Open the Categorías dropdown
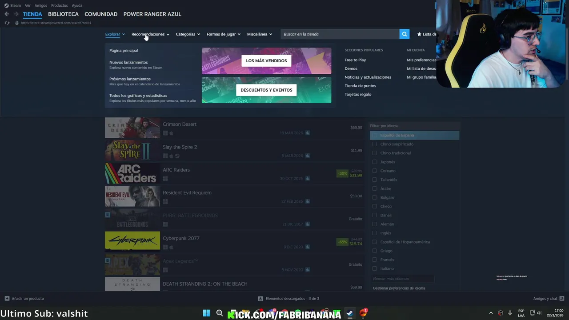This screenshot has height=320, width=569. [x=188, y=34]
